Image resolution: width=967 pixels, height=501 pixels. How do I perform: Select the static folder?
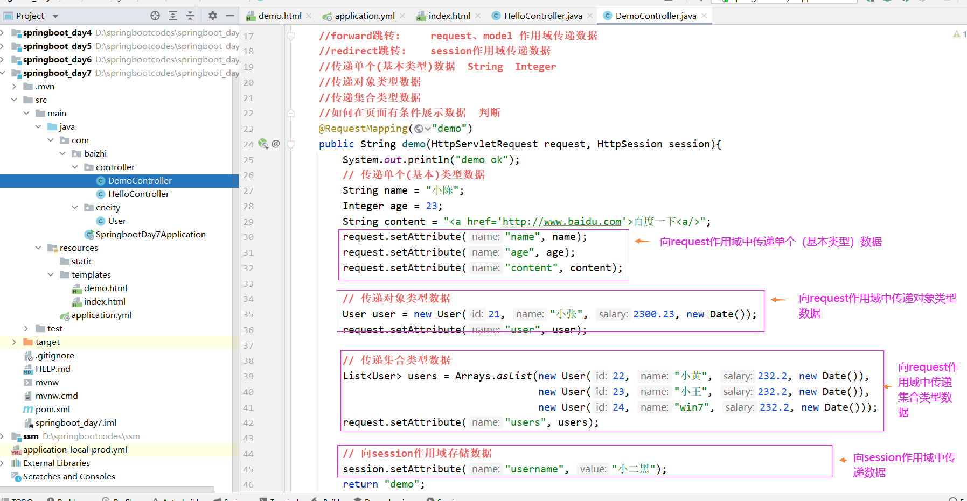pos(82,262)
